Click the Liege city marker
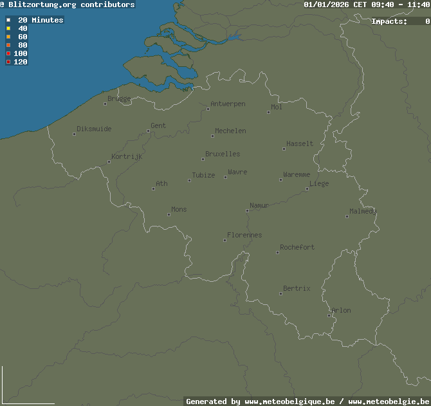The width and height of the screenshot is (431, 406). coord(307,189)
